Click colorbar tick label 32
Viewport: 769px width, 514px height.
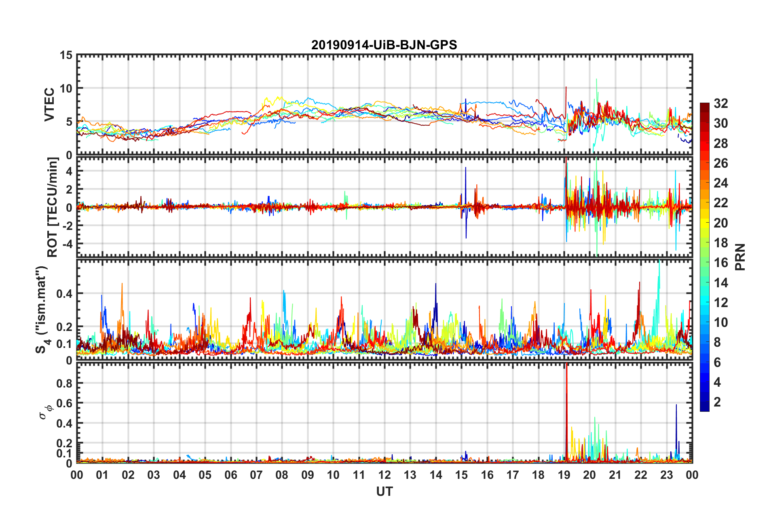720,103
